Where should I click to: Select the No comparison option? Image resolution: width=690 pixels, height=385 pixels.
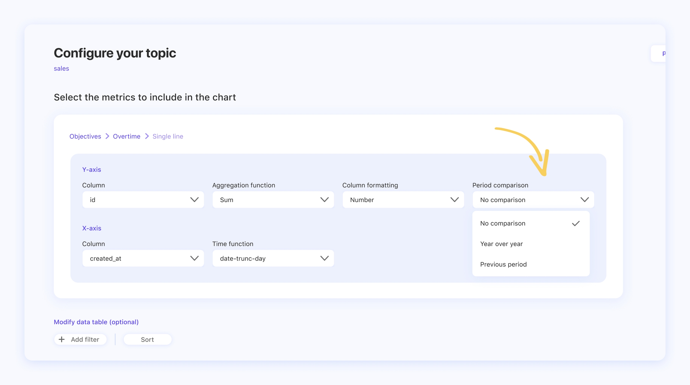pos(531,223)
